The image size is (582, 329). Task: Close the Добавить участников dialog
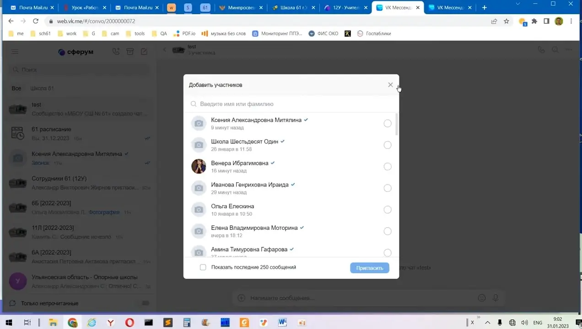coord(390,85)
